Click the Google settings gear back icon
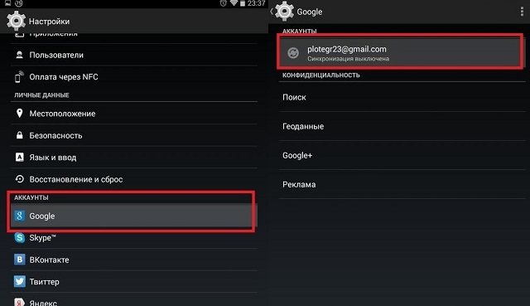This screenshot has width=530, height=306. (x=284, y=11)
